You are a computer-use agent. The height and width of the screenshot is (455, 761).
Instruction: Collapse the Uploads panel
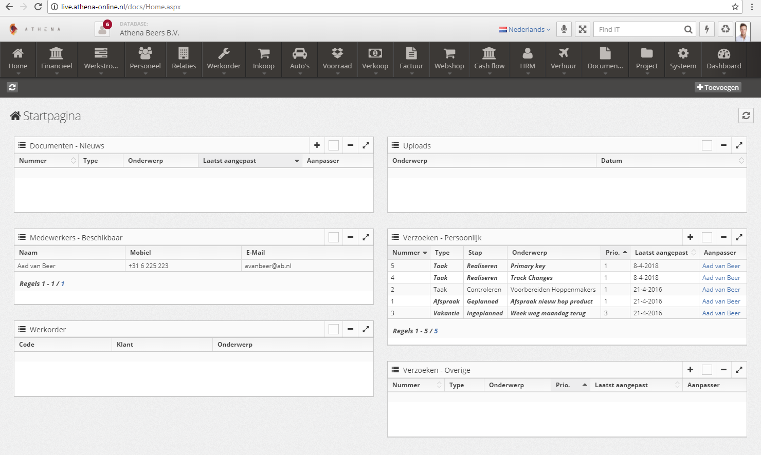723,145
